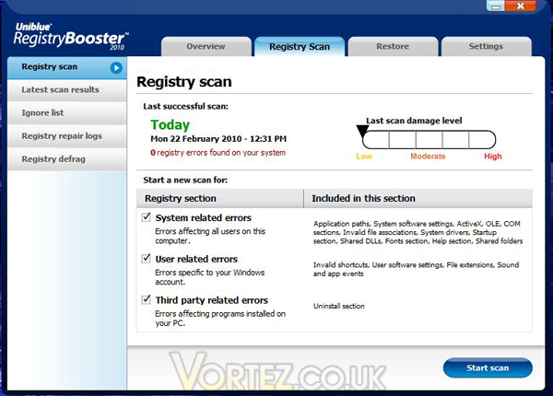Click the Registry scan page heading

point(184,82)
